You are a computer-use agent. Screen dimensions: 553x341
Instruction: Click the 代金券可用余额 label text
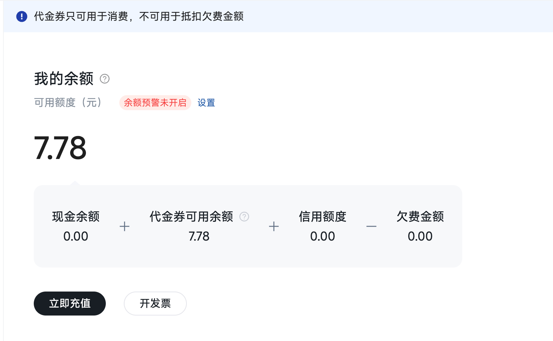(x=191, y=217)
